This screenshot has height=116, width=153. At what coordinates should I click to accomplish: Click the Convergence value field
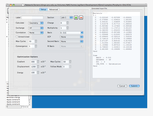pos(32,46)
